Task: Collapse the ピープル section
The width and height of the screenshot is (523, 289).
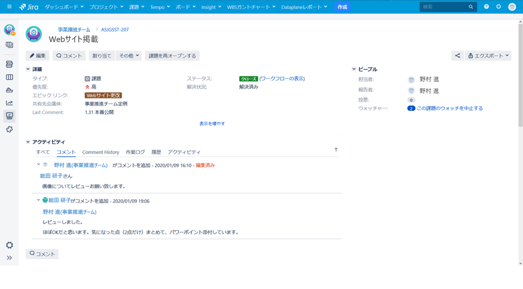Action: click(x=354, y=69)
